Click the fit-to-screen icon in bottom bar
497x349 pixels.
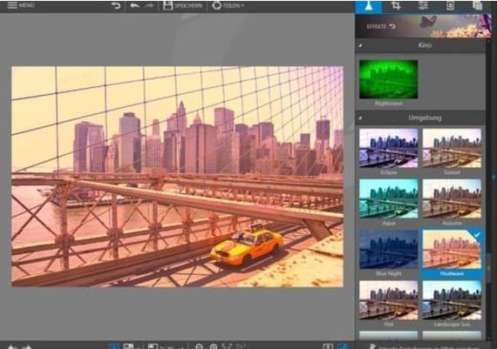coord(227,346)
